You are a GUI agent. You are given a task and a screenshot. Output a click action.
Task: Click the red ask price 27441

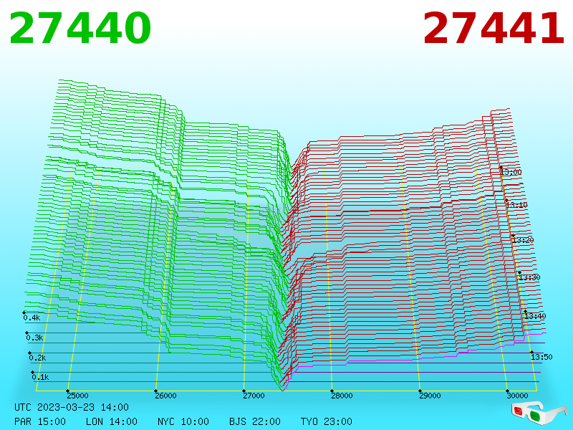click(x=493, y=28)
